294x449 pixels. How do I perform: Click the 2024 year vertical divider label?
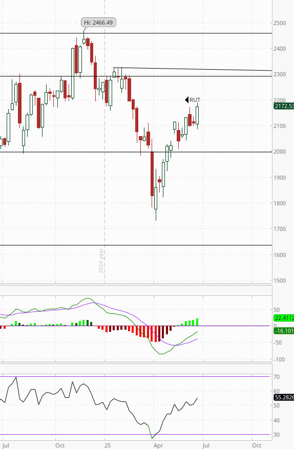101,261
